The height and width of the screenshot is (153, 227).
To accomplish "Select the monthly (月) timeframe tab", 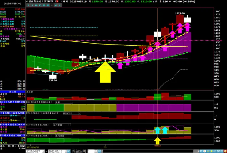I will (x=60, y=5).
